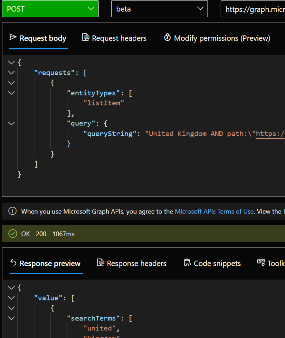The width and height of the screenshot is (285, 338).
Task: Click the Code snippets icon
Action: coord(187,262)
